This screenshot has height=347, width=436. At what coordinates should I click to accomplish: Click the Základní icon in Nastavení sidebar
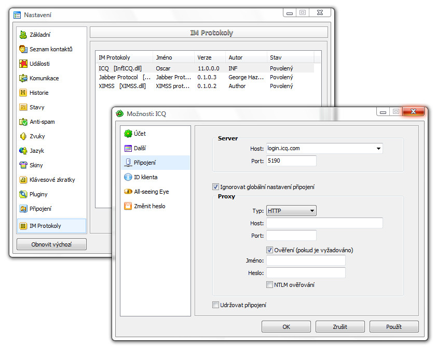23,35
